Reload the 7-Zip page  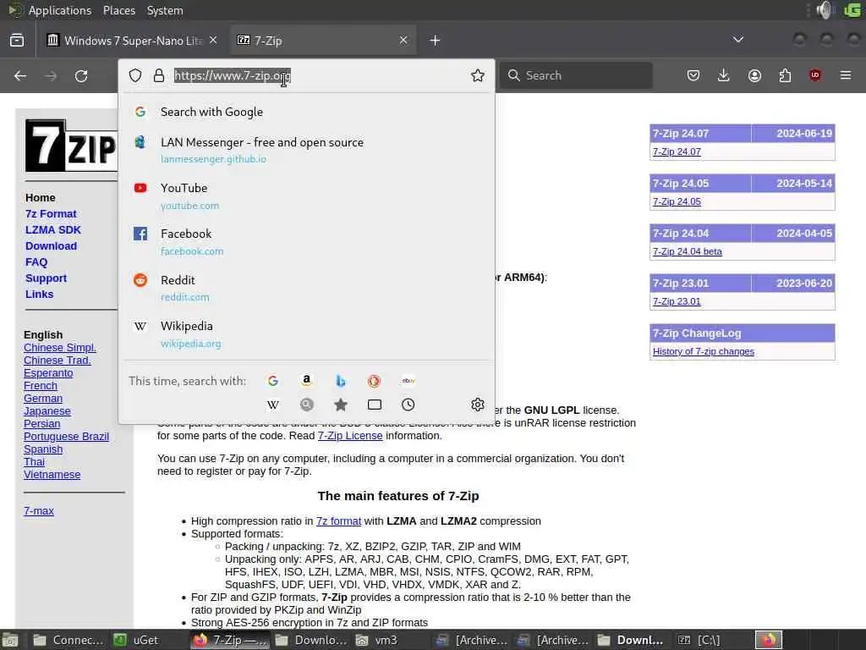(81, 75)
